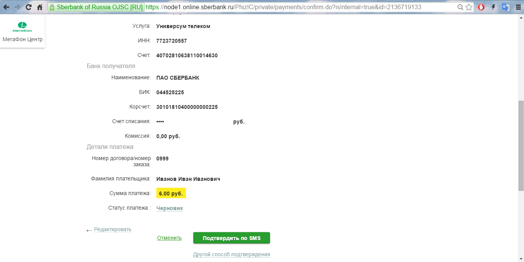Click the green padlock security icon

point(53,7)
